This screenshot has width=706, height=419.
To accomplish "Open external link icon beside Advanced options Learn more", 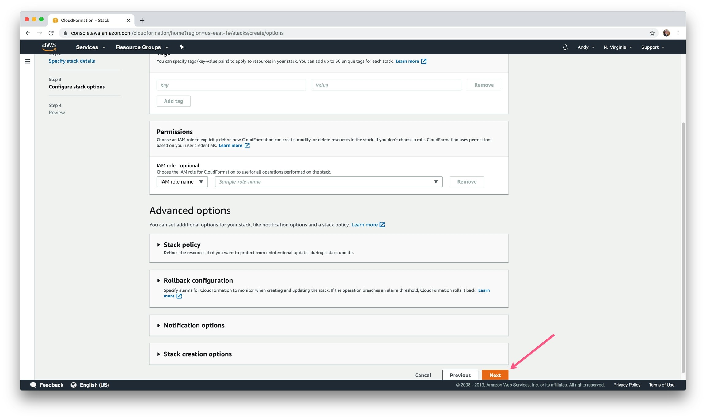I will [x=382, y=225].
